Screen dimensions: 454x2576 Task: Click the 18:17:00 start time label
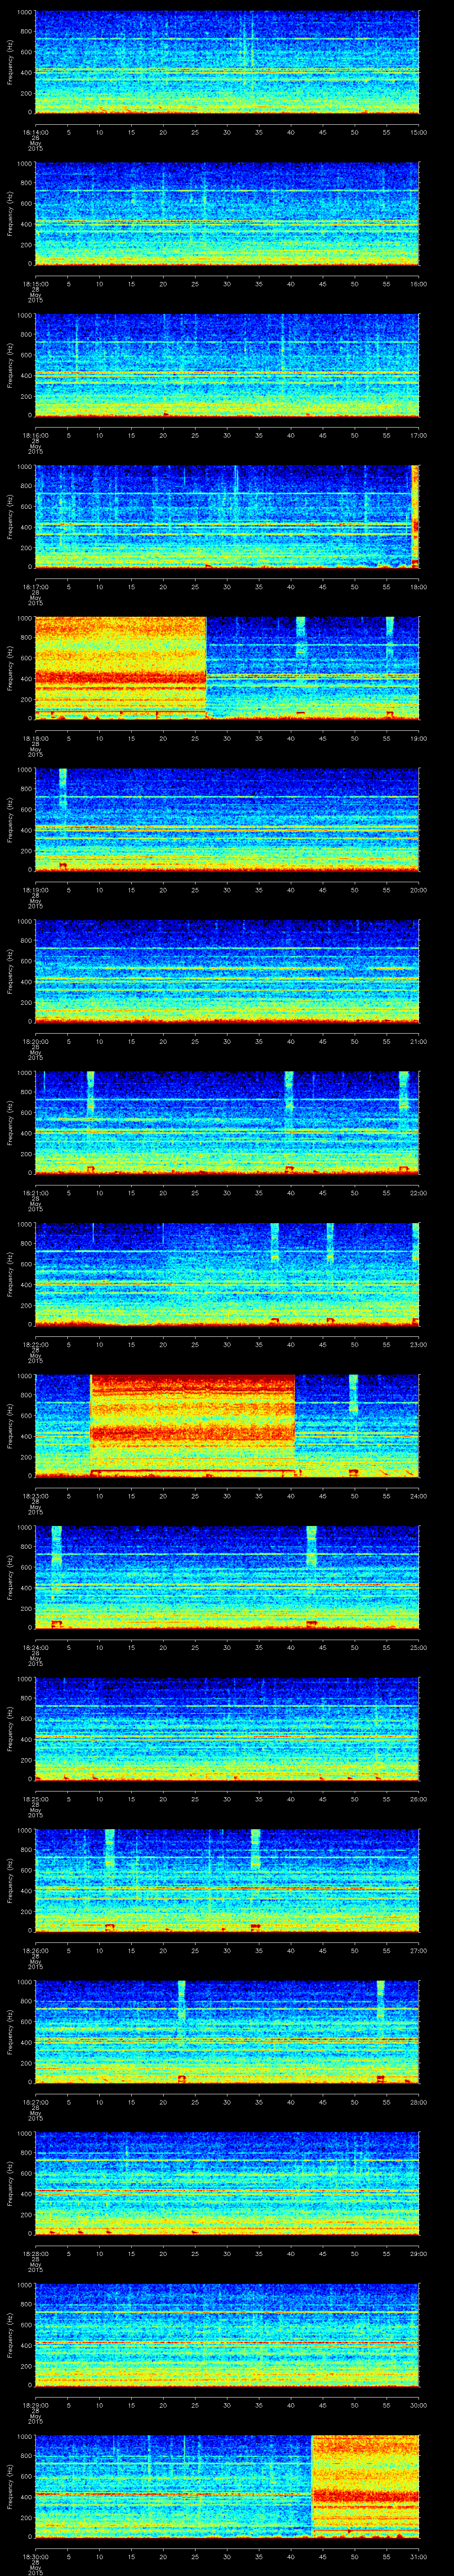[35, 586]
